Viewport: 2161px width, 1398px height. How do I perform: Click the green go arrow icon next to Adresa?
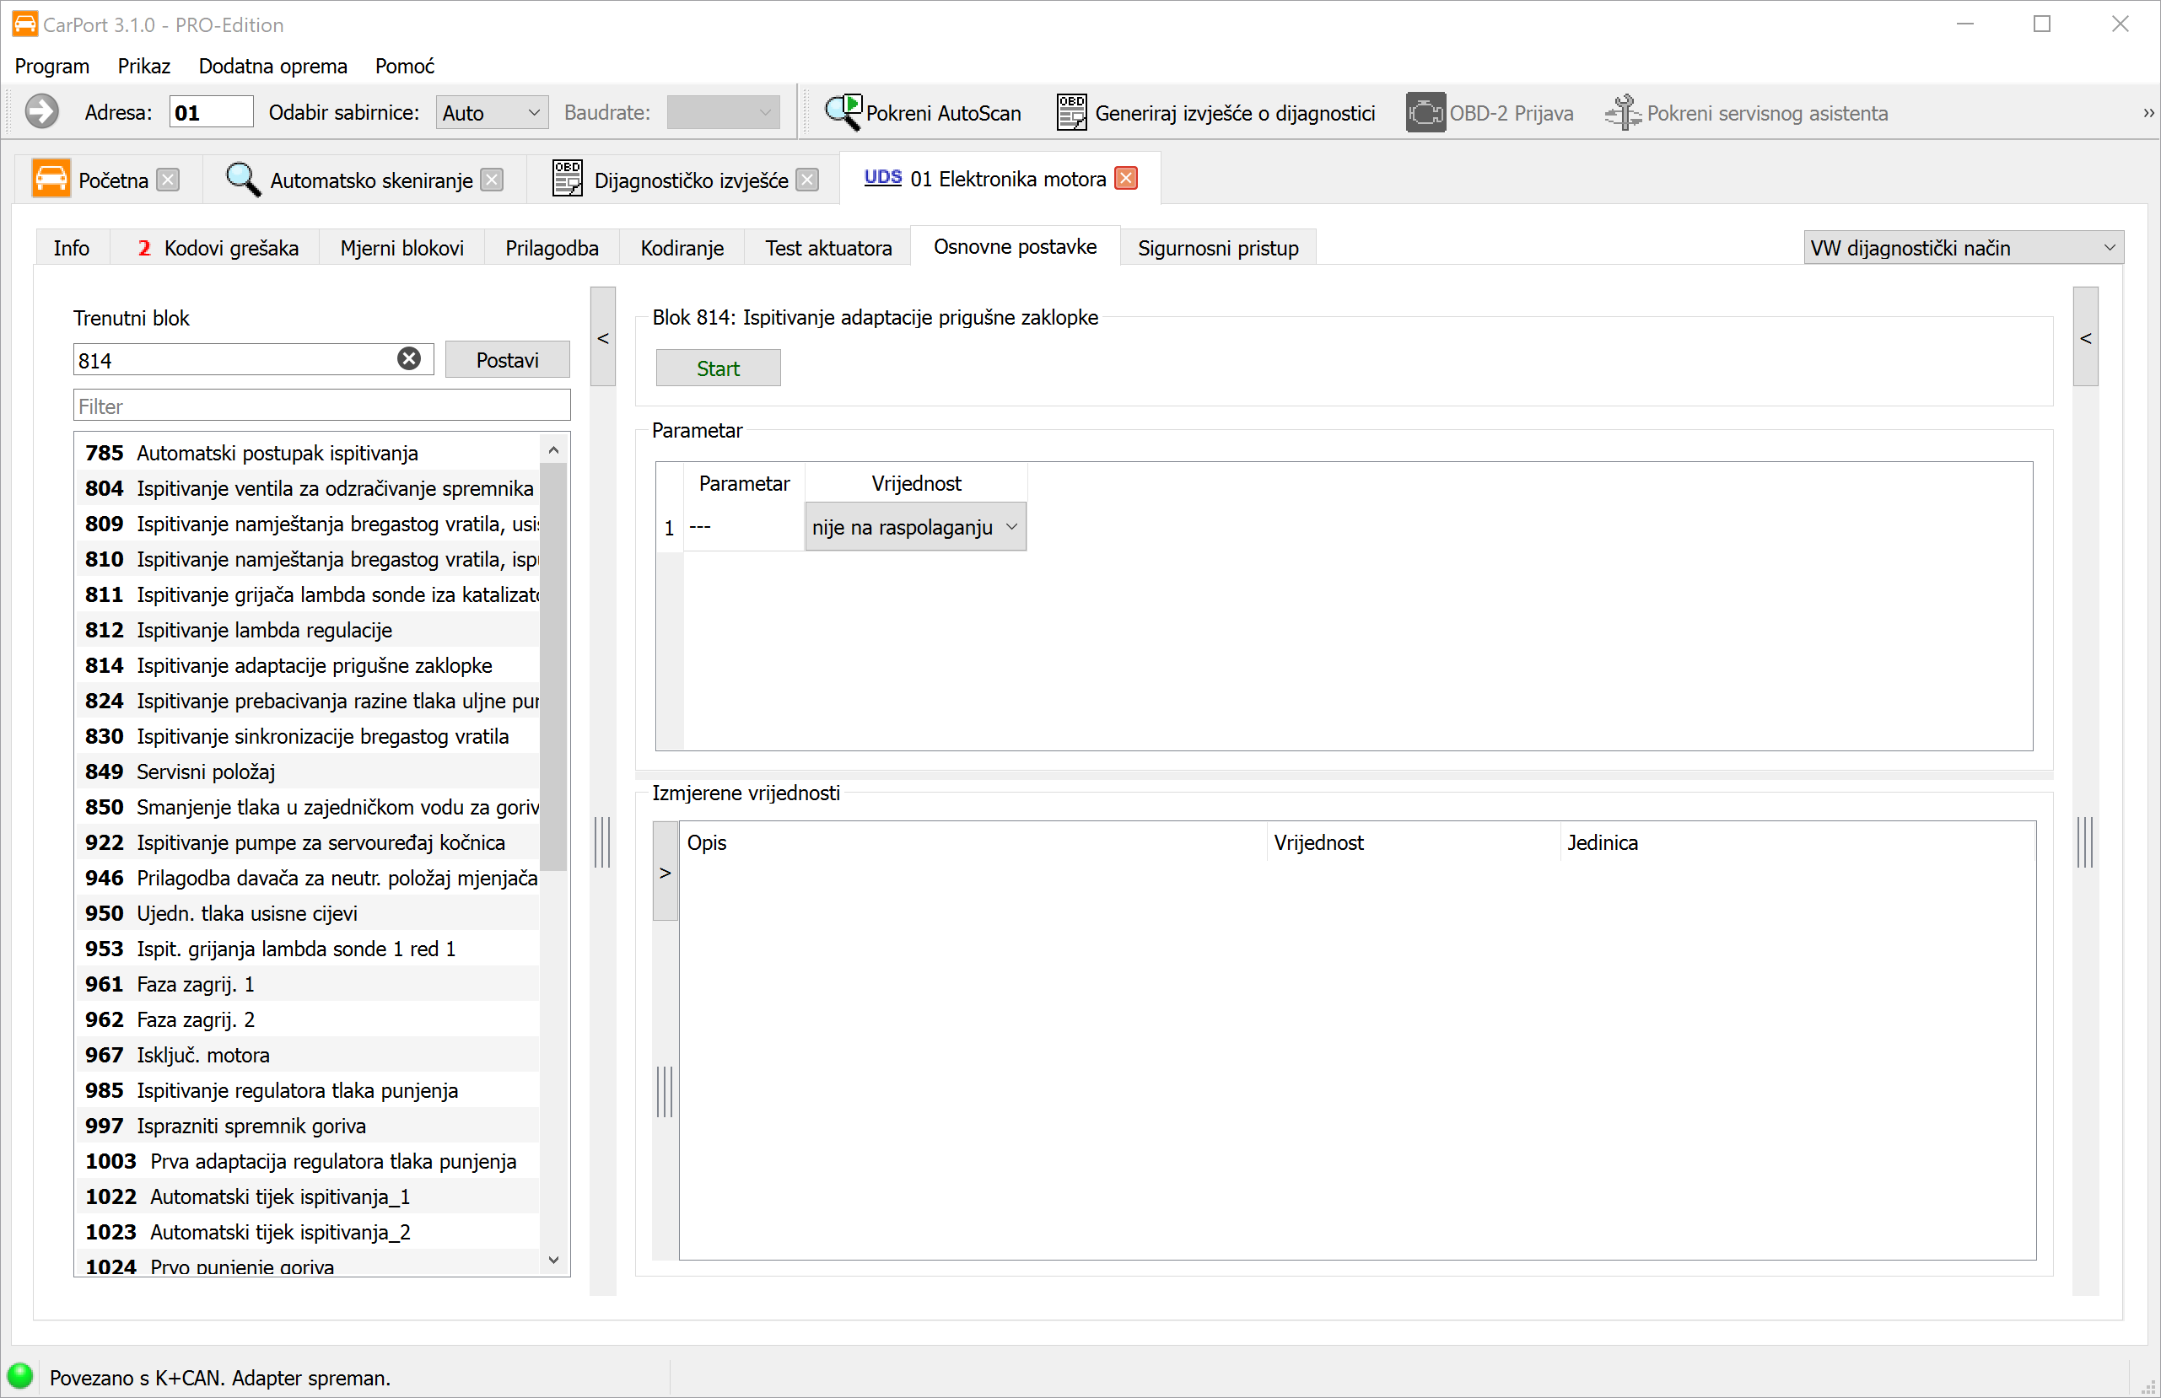pyautogui.click(x=40, y=113)
